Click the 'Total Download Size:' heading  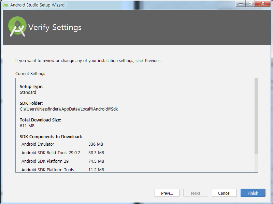coord(40,120)
